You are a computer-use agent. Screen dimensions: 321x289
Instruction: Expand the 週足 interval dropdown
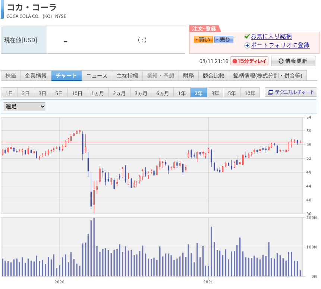point(25,106)
